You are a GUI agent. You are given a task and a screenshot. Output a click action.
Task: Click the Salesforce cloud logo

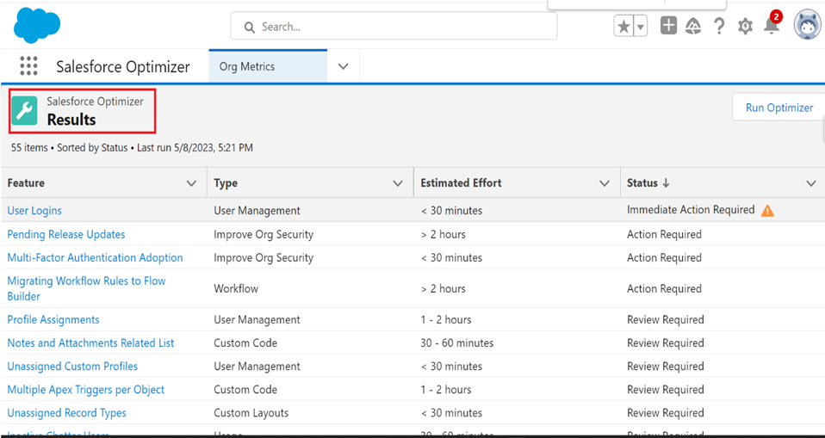click(37, 26)
